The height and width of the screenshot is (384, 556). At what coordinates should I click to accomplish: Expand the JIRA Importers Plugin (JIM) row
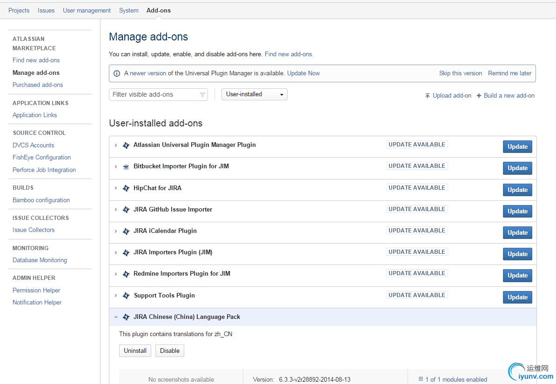click(115, 252)
